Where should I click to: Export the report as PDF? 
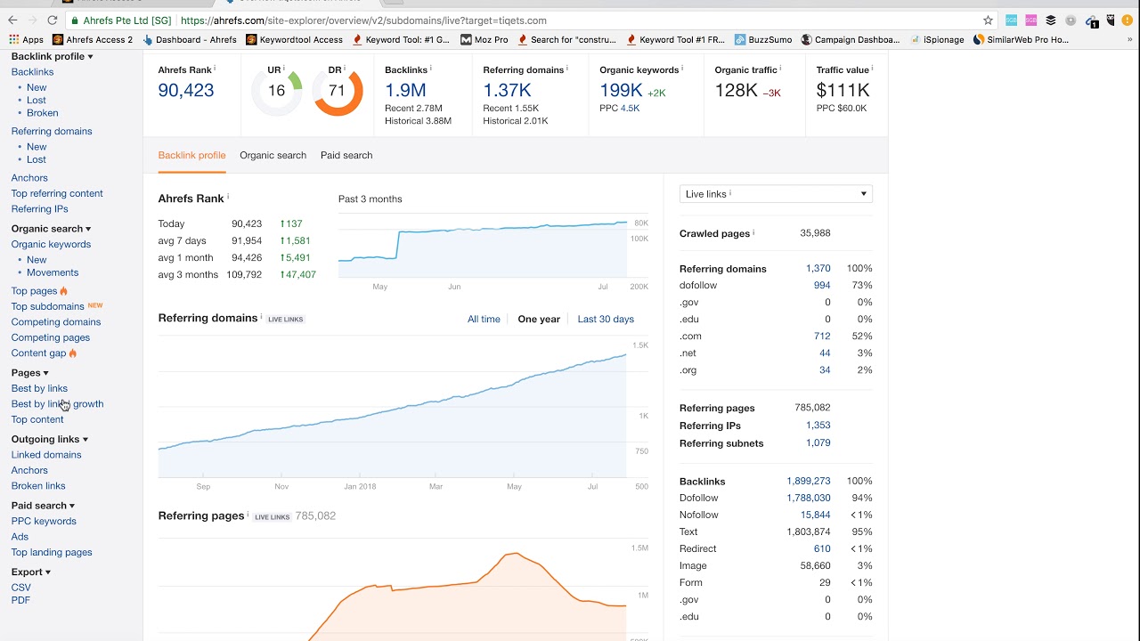pos(20,600)
